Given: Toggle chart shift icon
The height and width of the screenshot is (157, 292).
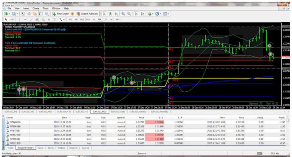Looking at the screenshot, I should click(142, 14).
